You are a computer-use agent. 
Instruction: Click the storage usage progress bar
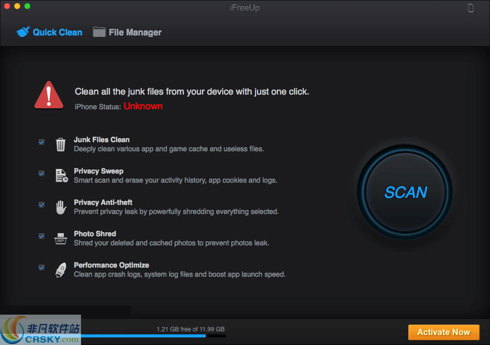153,336
